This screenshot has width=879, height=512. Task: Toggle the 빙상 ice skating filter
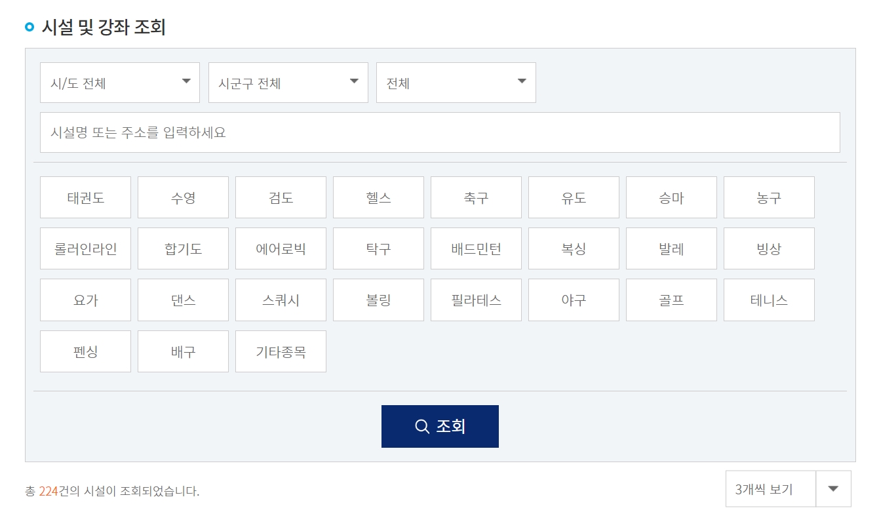(769, 248)
